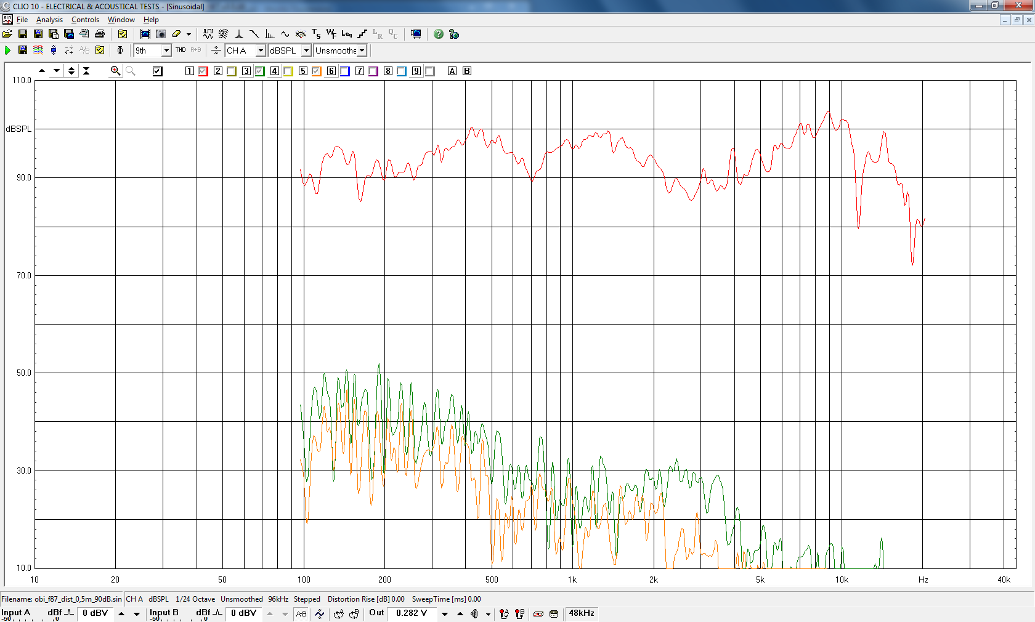Screen dimensions: 1035x622
Task: Click the phase symbol icon in the sinusoidal toolbar
Action: (120, 50)
